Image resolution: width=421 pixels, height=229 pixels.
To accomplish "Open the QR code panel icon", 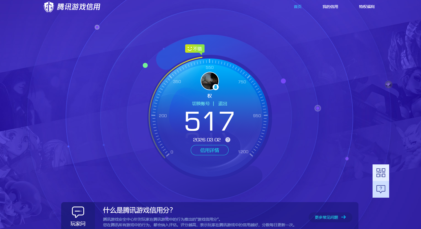I will tap(381, 173).
